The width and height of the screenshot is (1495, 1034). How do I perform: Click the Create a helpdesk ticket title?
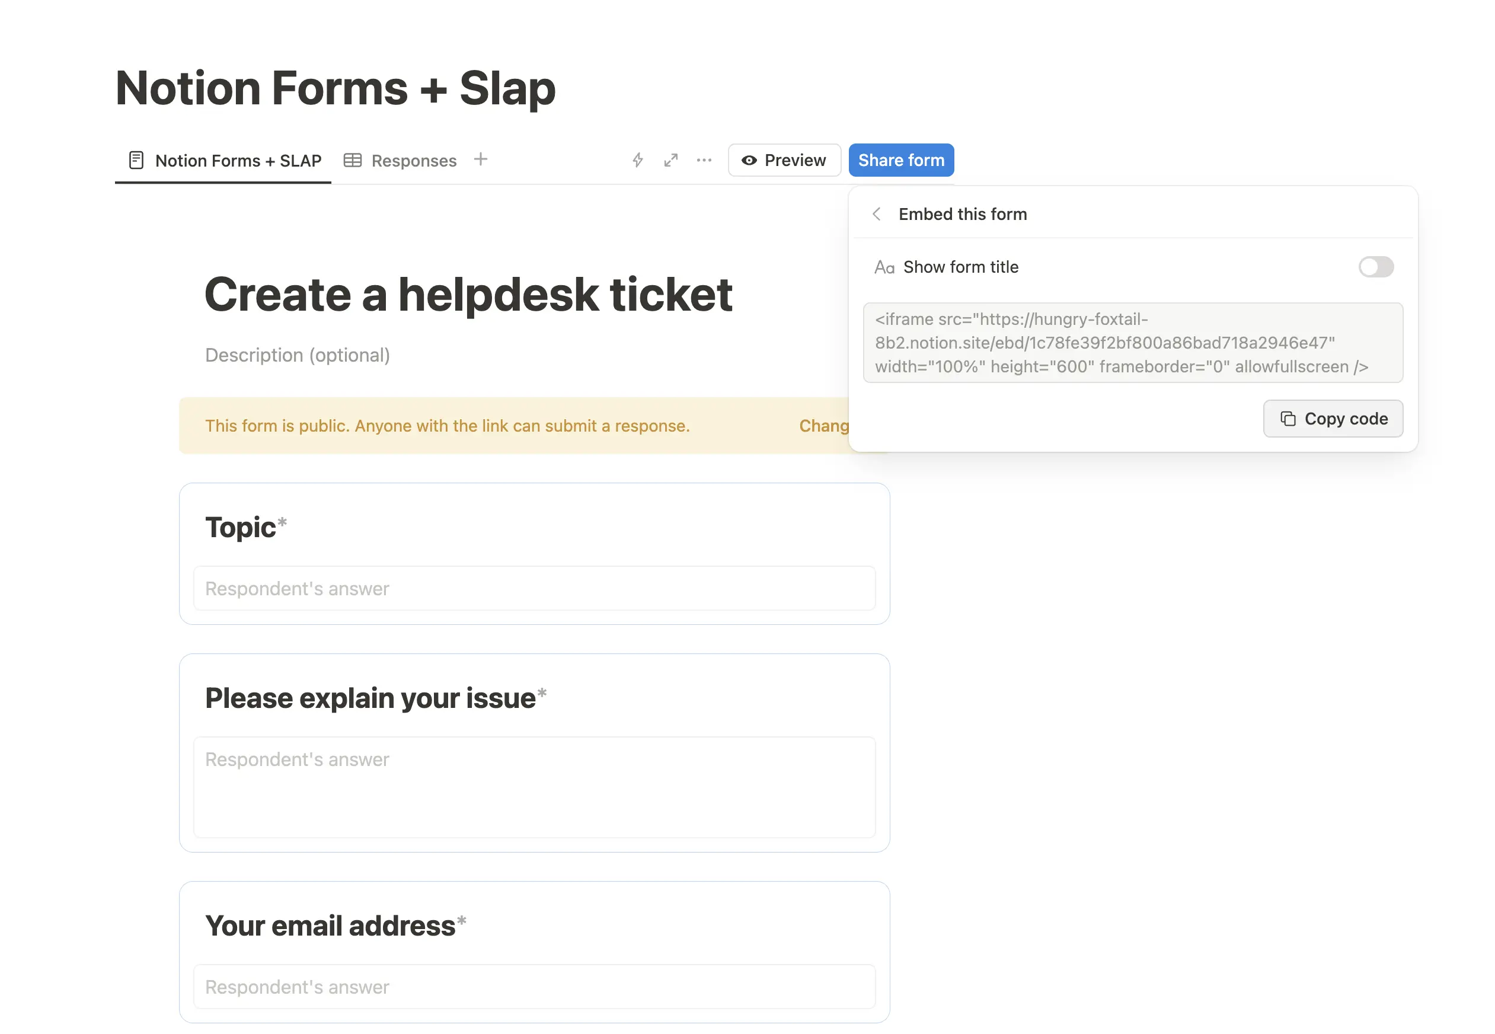click(468, 295)
